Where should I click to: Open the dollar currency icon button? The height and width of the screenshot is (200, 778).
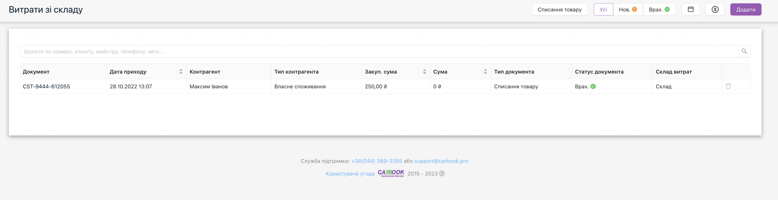pos(715,9)
